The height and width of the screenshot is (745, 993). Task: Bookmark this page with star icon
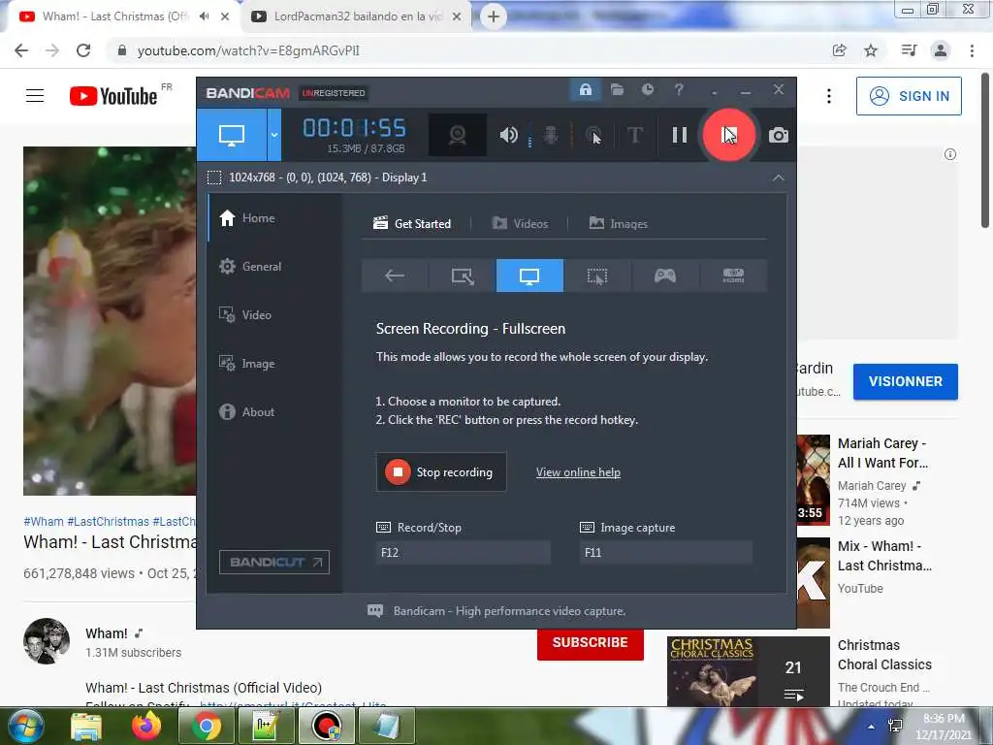(x=871, y=50)
